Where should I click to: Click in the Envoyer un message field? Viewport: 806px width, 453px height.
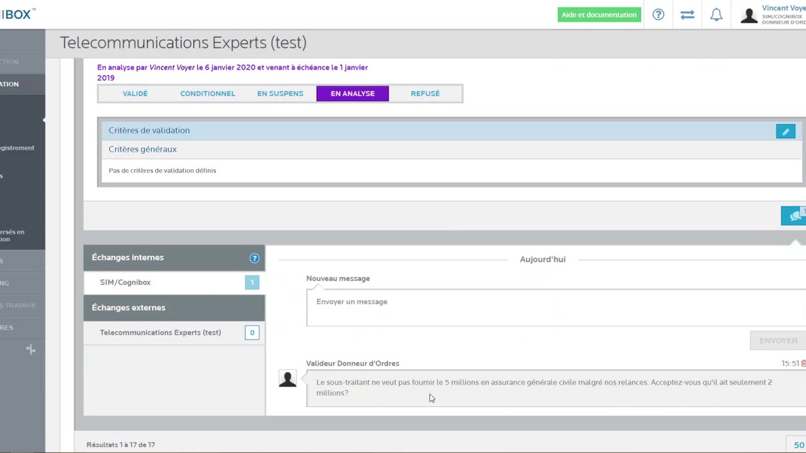click(x=554, y=308)
